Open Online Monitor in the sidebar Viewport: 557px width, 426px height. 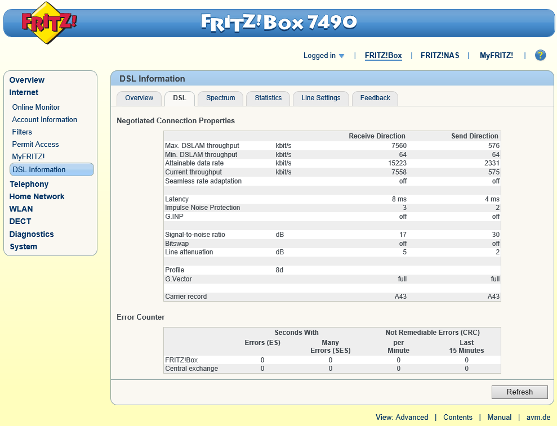36,107
